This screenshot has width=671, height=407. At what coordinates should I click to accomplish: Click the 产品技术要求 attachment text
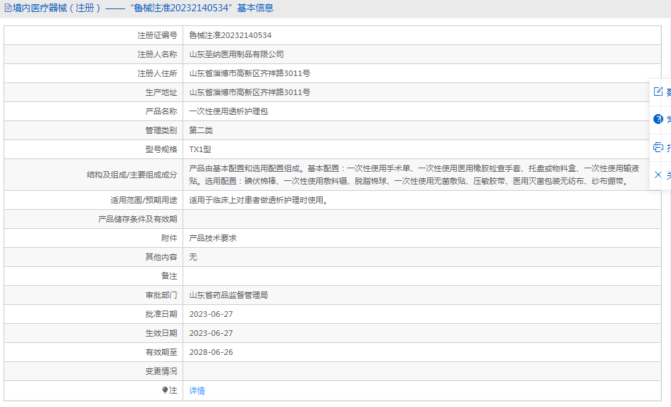point(213,238)
